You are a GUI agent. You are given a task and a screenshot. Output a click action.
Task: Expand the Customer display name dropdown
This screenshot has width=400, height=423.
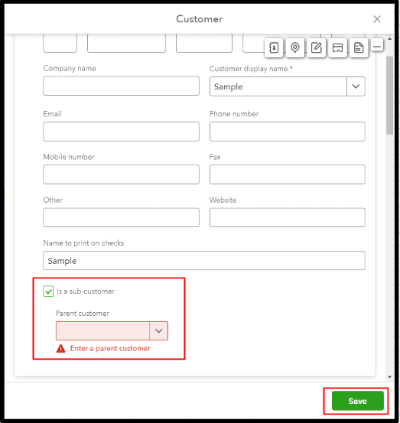(356, 86)
